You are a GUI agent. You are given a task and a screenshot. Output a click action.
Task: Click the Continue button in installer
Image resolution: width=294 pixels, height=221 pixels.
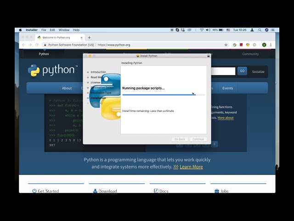pyautogui.click(x=198, y=139)
